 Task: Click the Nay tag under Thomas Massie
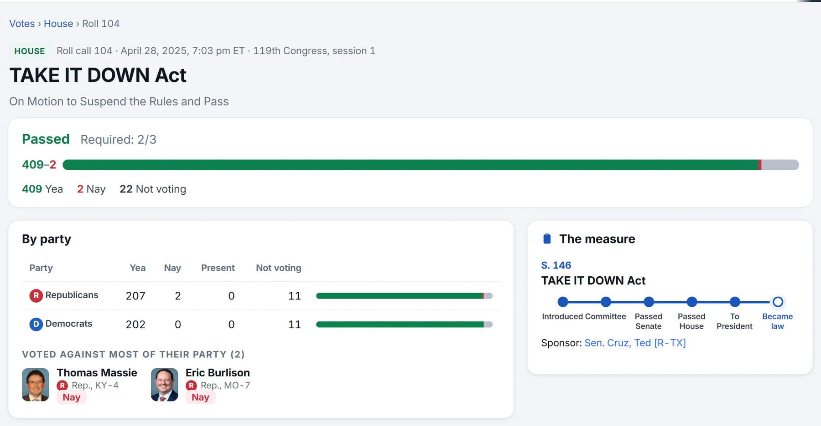(x=72, y=397)
